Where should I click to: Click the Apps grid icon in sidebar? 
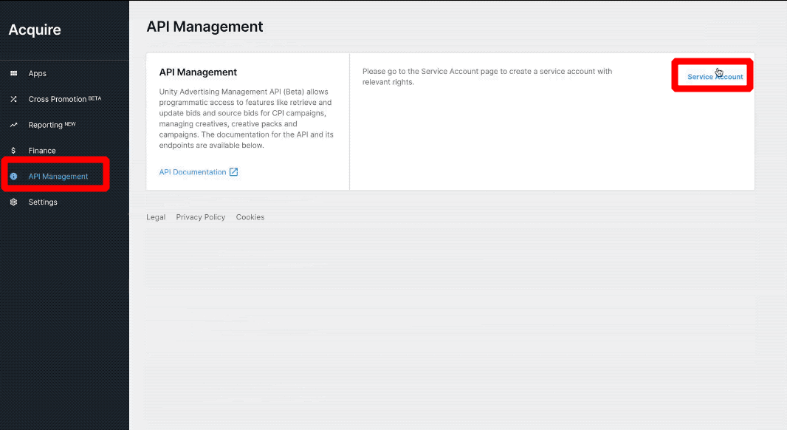(x=13, y=74)
